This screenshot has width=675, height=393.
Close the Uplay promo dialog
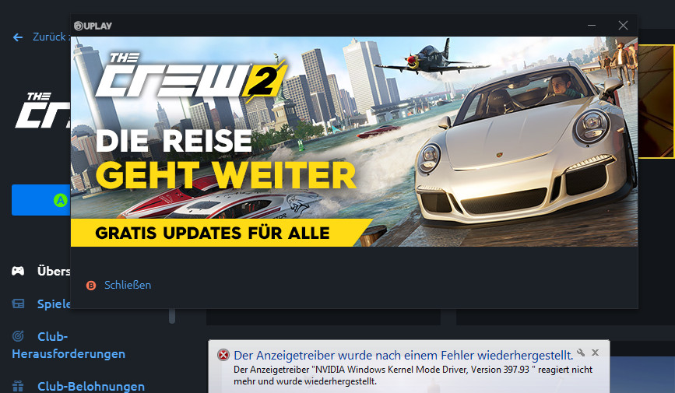click(x=623, y=26)
